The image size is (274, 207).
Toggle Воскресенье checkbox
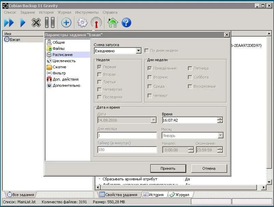pyautogui.click(x=190, y=86)
